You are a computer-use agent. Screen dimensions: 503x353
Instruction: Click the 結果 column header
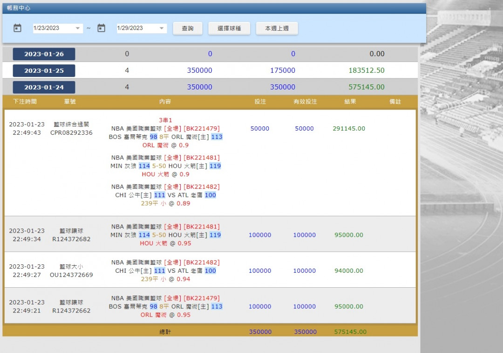pyautogui.click(x=350, y=102)
